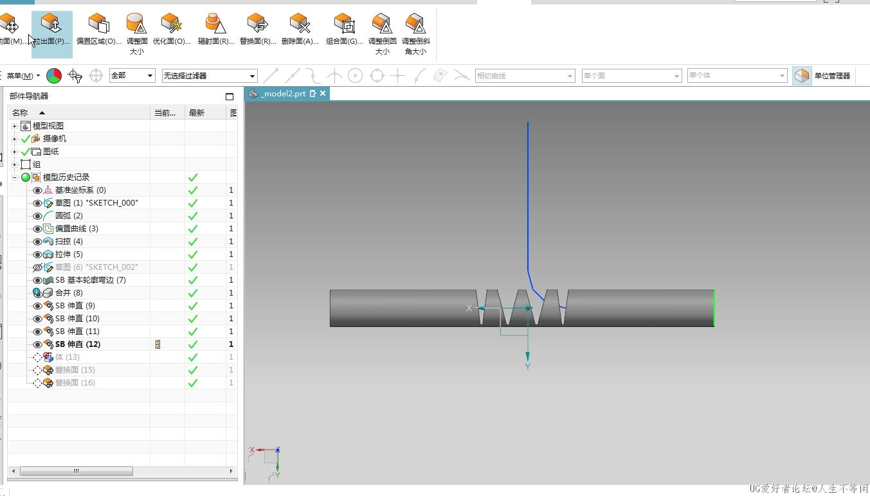Open the 调整面大小 resize face tool
870x496 pixels.
tap(136, 33)
